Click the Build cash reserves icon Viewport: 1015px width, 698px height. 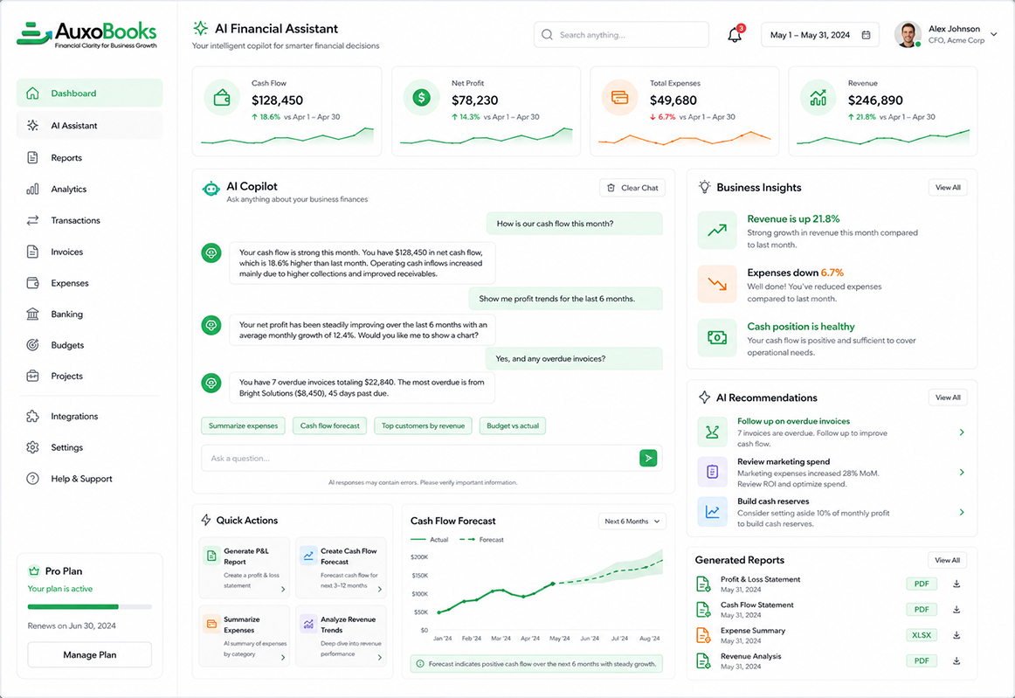(x=712, y=512)
